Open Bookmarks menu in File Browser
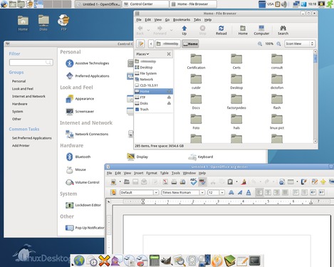The height and width of the screenshot is (267, 334). [x=182, y=20]
